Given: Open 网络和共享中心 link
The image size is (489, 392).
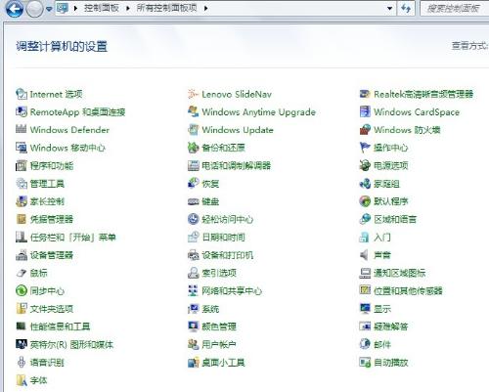Looking at the screenshot, I should pos(232,290).
